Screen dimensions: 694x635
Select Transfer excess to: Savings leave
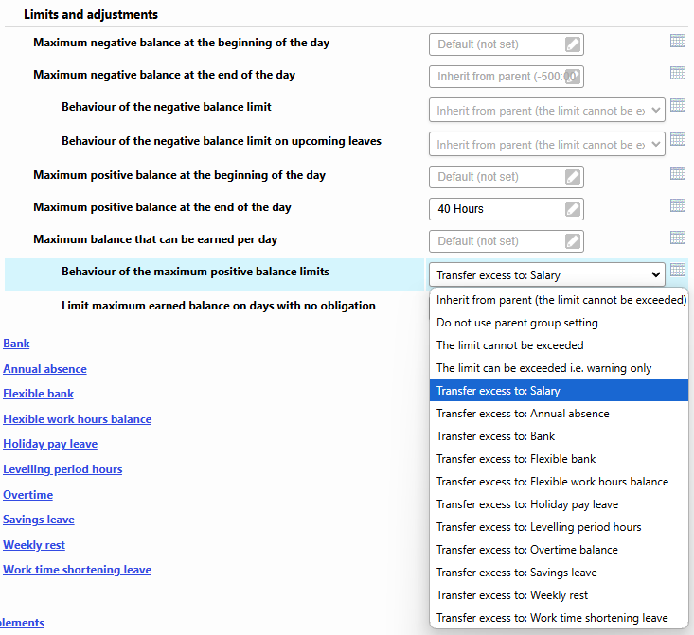[x=559, y=573]
